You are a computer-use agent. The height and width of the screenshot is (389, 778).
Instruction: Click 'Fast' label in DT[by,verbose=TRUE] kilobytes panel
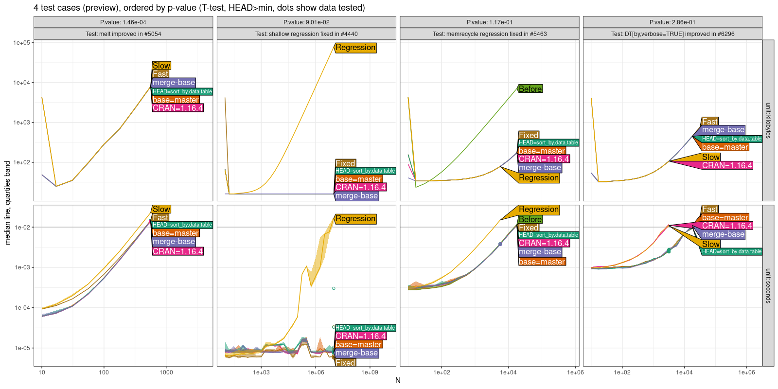tap(710, 122)
